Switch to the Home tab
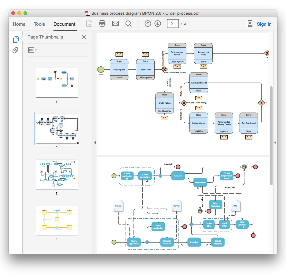Viewport: 286px width, 278px height. [19, 24]
